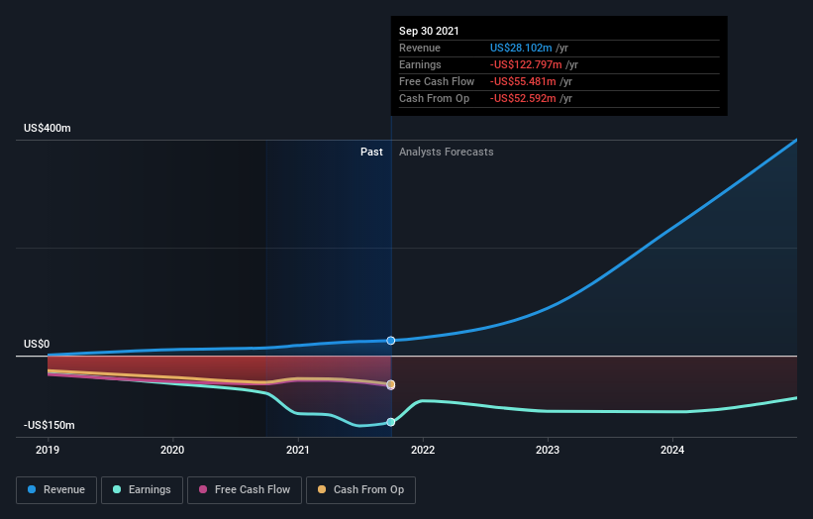Select the Cash From Op data point marker
The height and width of the screenshot is (519, 813).
(391, 384)
